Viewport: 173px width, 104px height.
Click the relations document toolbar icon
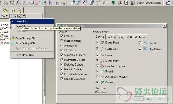coord(92,2)
